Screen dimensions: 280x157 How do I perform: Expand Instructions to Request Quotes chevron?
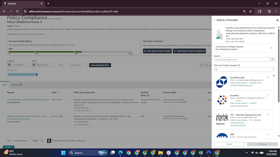coord(271,48)
